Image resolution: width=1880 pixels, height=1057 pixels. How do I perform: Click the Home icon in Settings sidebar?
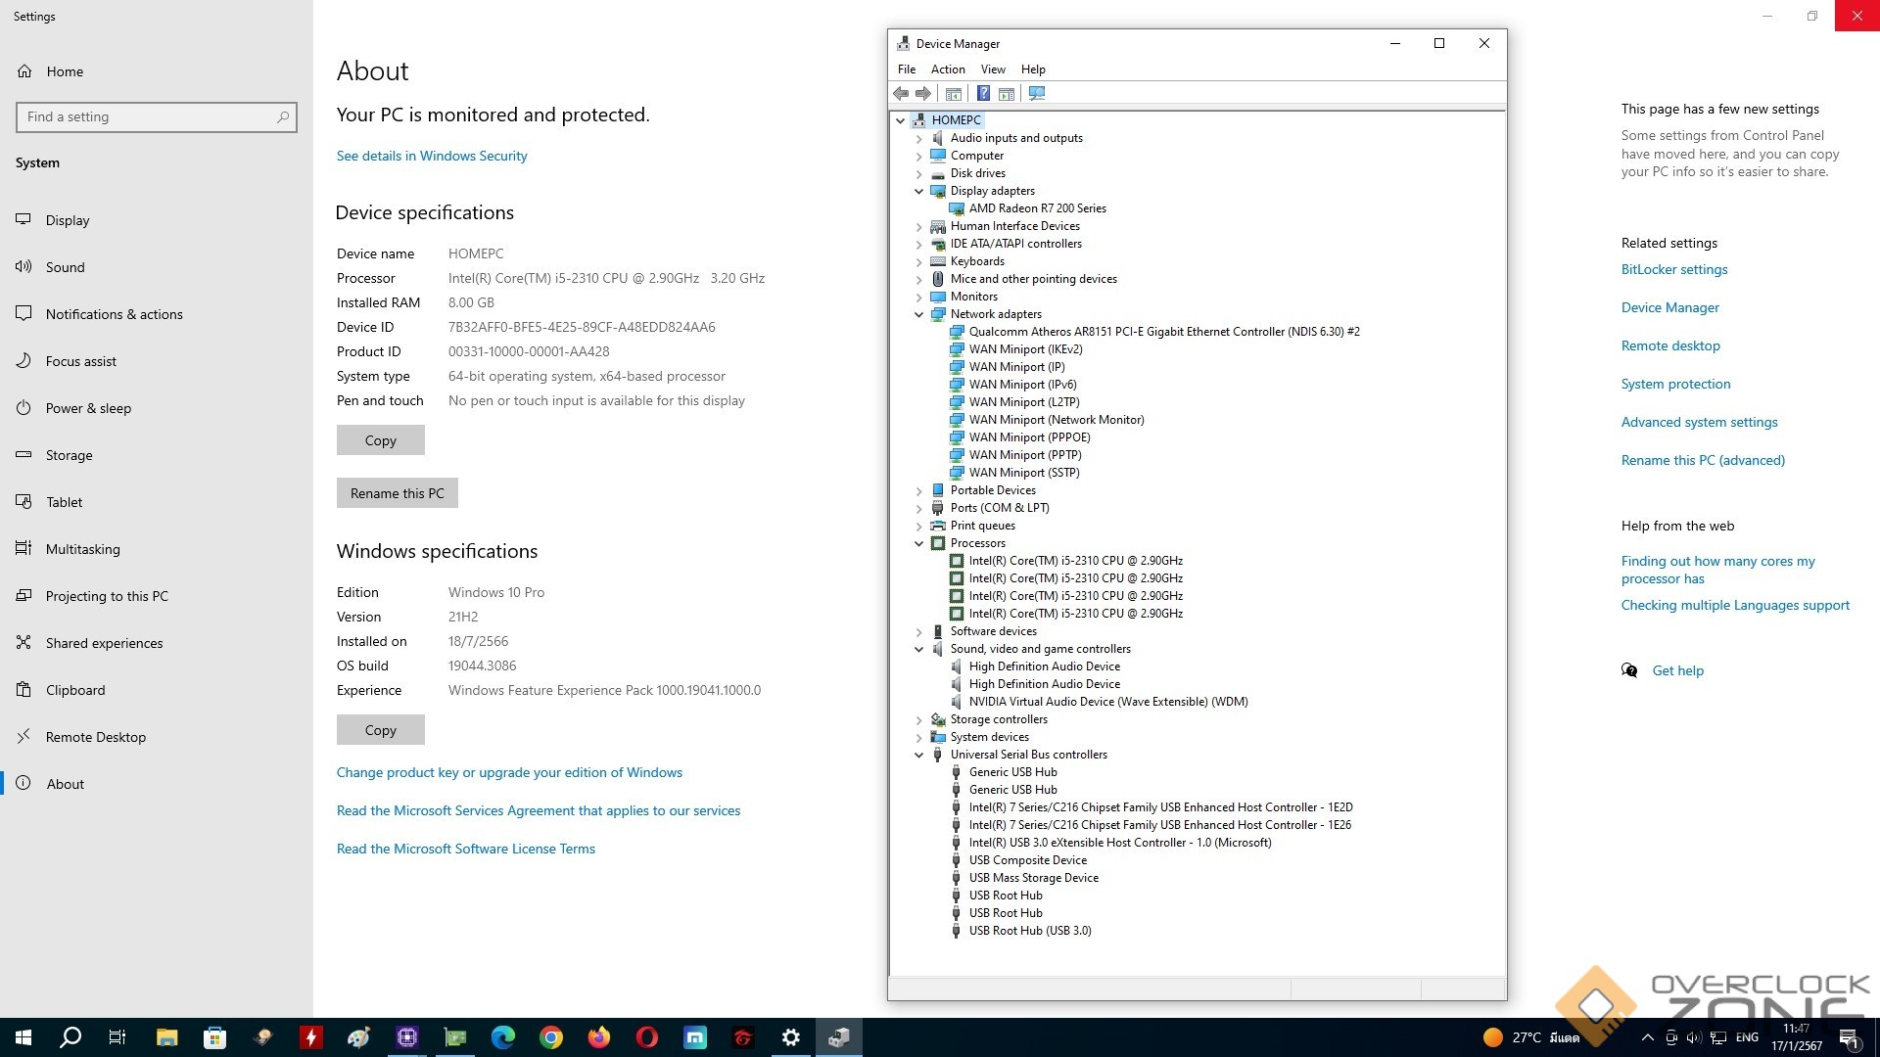click(x=24, y=71)
